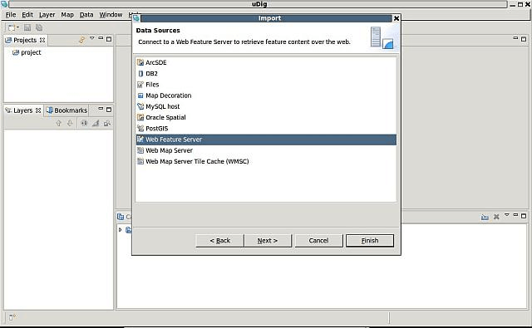This screenshot has height=328, width=532.
Task: Click the PostGIS icon
Action: [140, 129]
